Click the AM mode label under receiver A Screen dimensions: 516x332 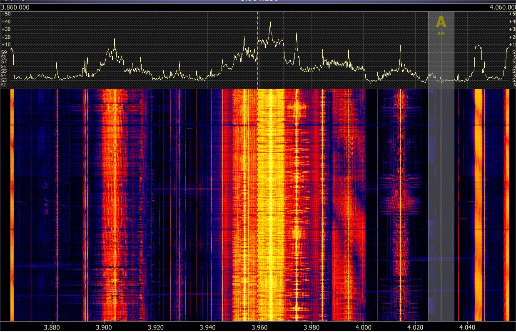441,33
